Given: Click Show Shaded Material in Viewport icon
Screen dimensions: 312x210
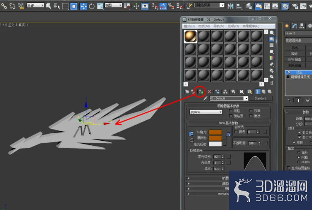Looking at the screenshot, I should (250, 92).
